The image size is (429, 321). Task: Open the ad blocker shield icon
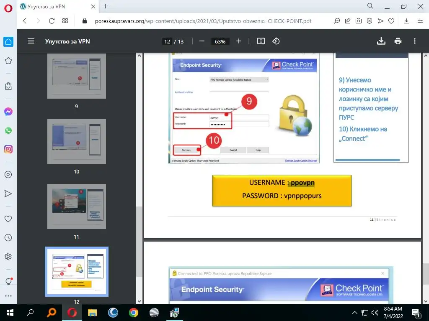[370, 21]
